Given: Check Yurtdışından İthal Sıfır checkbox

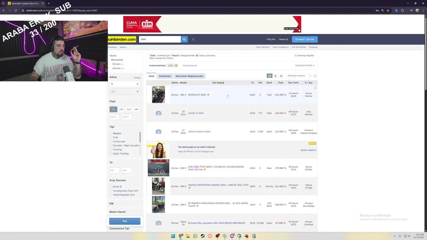Looking at the screenshot, I should click(111, 191).
